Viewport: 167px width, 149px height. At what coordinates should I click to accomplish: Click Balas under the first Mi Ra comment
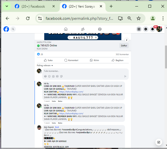tap(60, 101)
